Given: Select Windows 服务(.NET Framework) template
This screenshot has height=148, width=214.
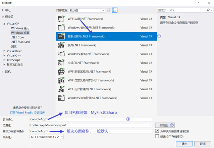Looking at the screenshot, I should 106,54.
